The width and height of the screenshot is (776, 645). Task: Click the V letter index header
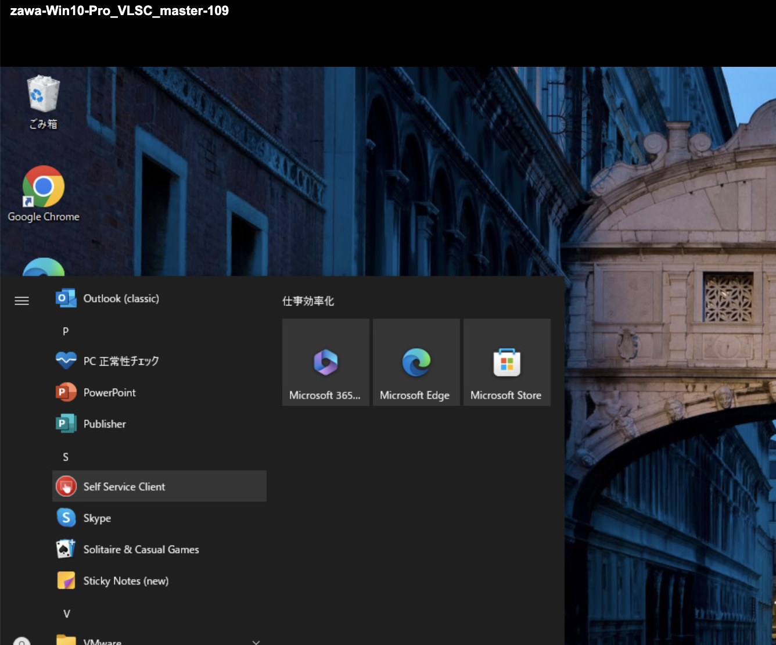[66, 614]
